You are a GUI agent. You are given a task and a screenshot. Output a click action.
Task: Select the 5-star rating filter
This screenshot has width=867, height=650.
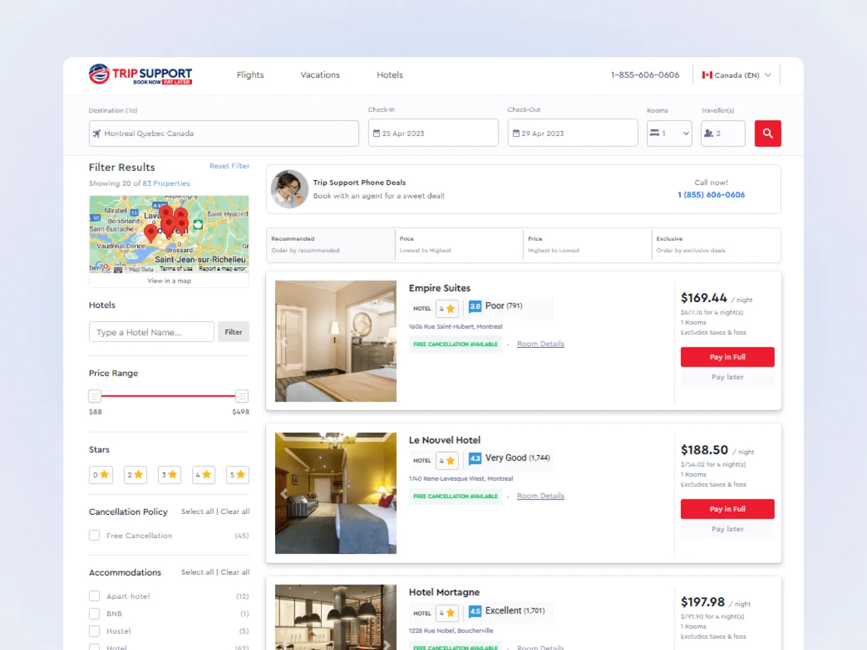click(237, 475)
